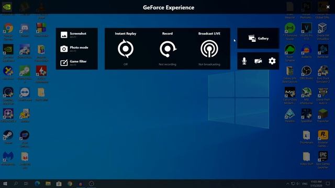Open the Paladins desktop shortcut
The height and width of the screenshot is (188, 335).
coord(290,115)
